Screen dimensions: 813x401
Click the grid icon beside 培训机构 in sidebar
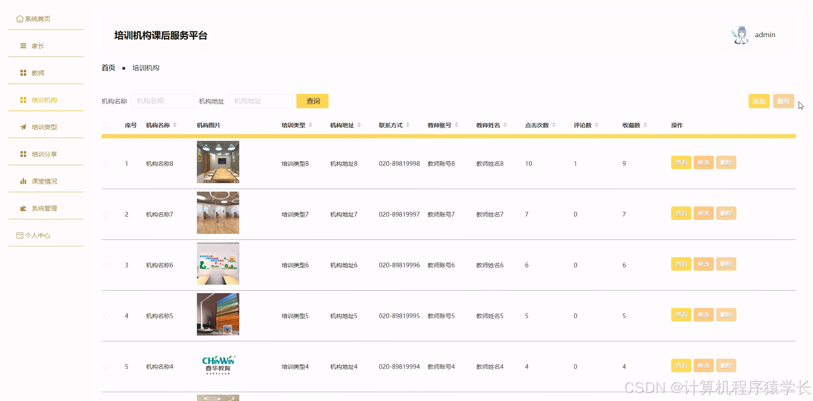(23, 100)
